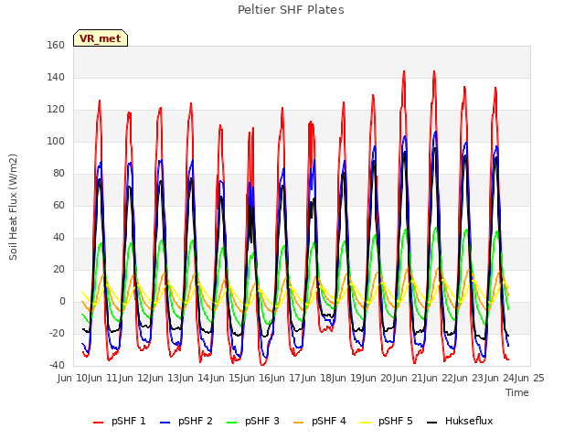Select the pSHF 4 legend entry

(320, 421)
